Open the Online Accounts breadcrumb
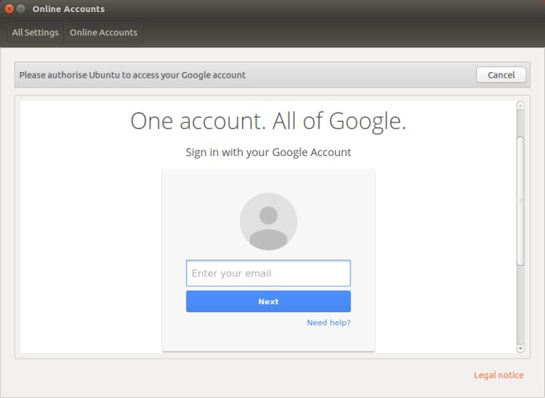Viewport: 545px width, 398px height. point(103,32)
